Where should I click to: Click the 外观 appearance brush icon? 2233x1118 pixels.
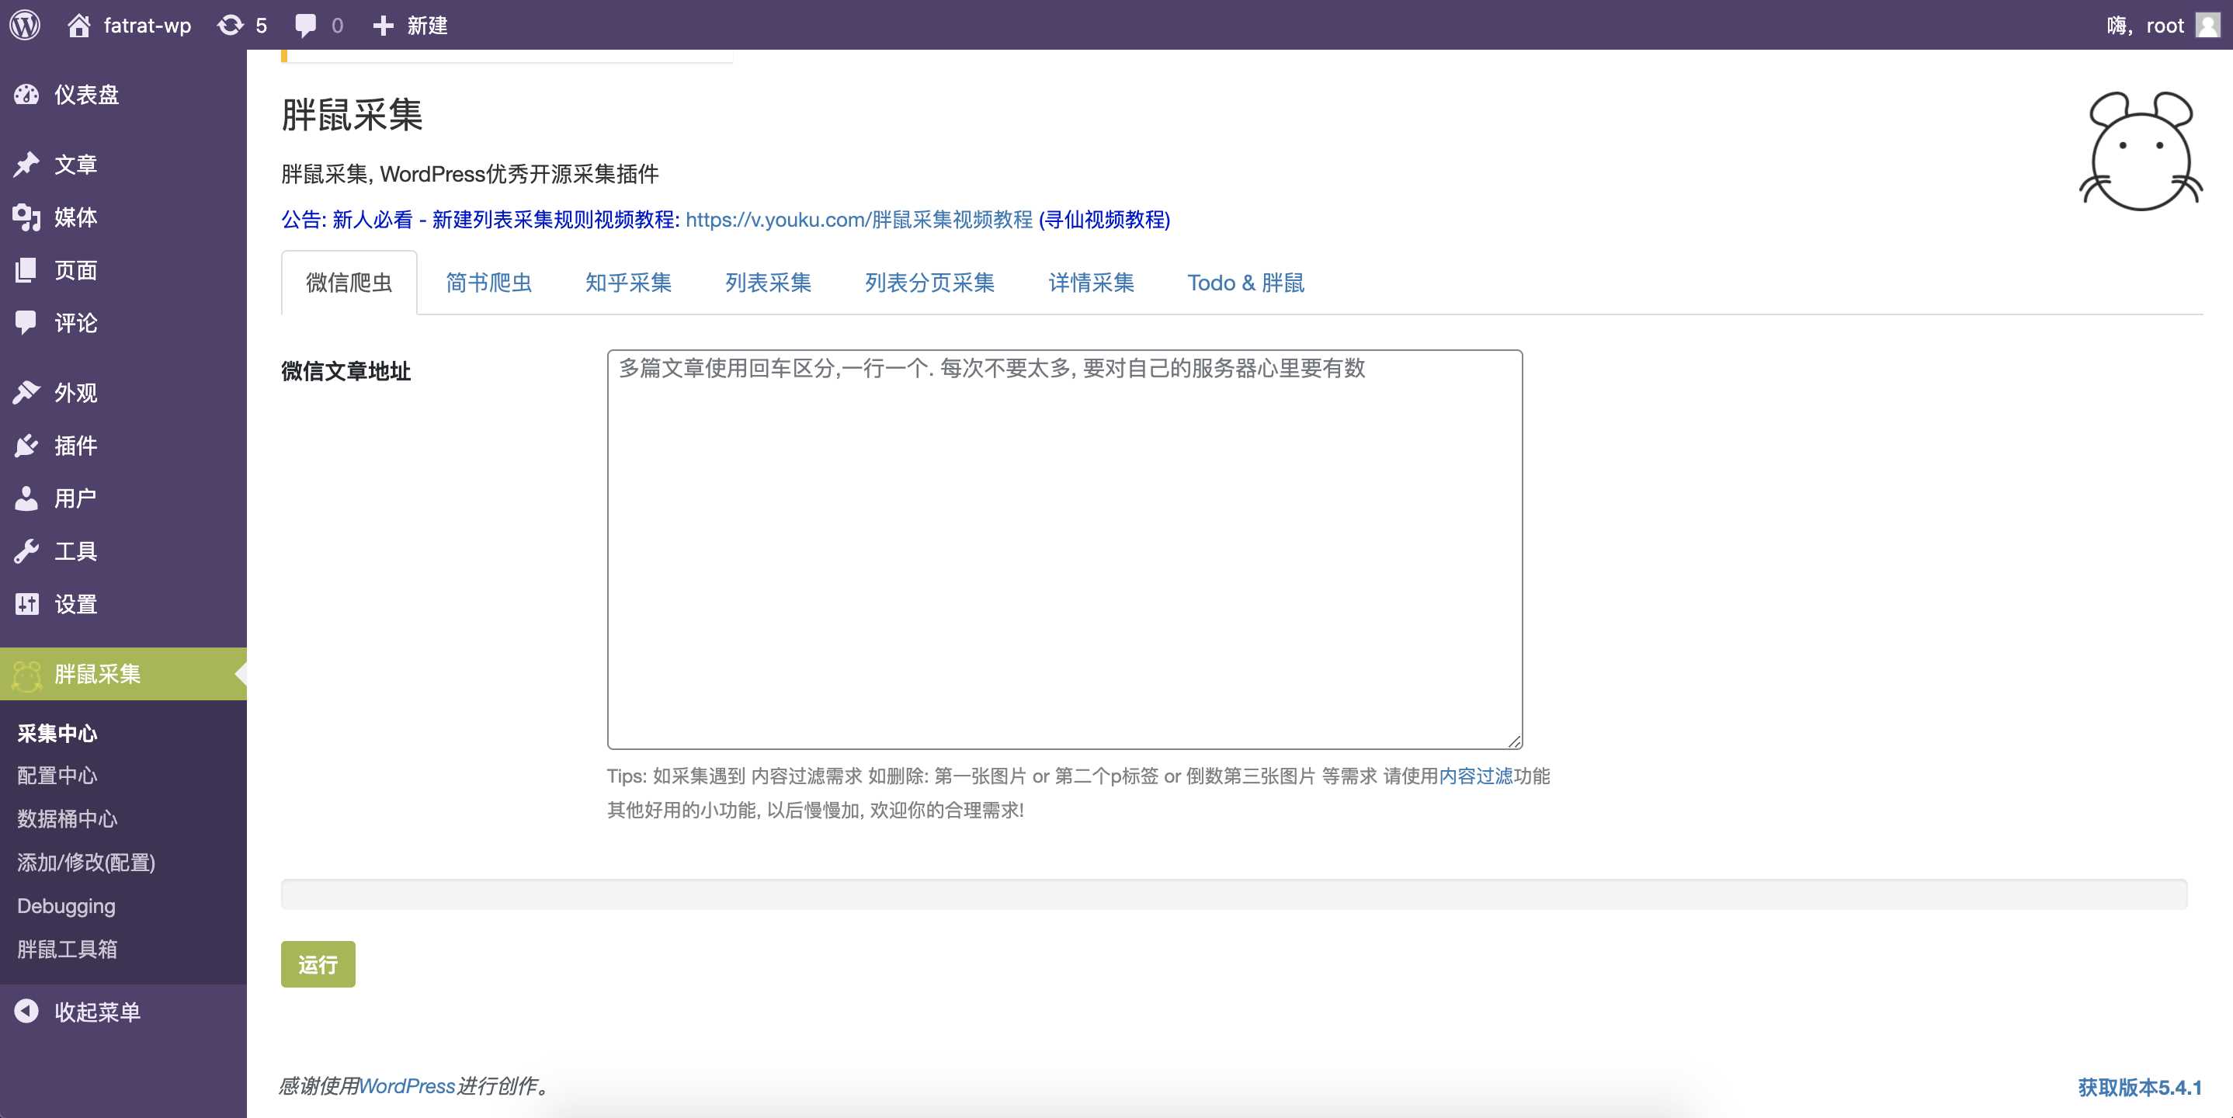coord(27,393)
